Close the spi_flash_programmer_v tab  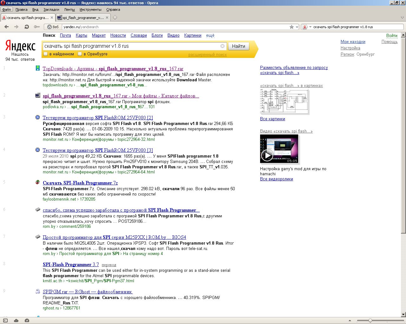107,17
